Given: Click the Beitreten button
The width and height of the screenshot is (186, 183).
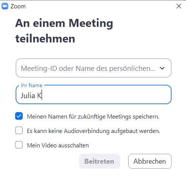Looking at the screenshot, I should point(99,161).
